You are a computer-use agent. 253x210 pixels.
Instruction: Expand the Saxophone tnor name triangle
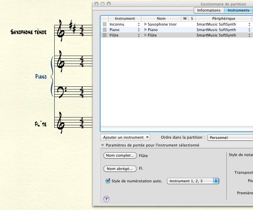[146, 25]
